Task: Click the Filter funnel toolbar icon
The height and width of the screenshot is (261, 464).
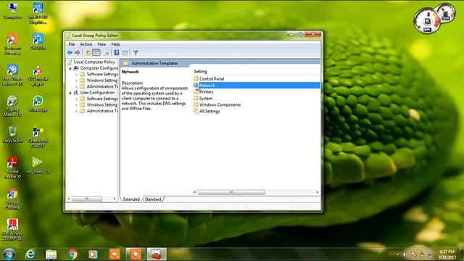Action: point(136,53)
